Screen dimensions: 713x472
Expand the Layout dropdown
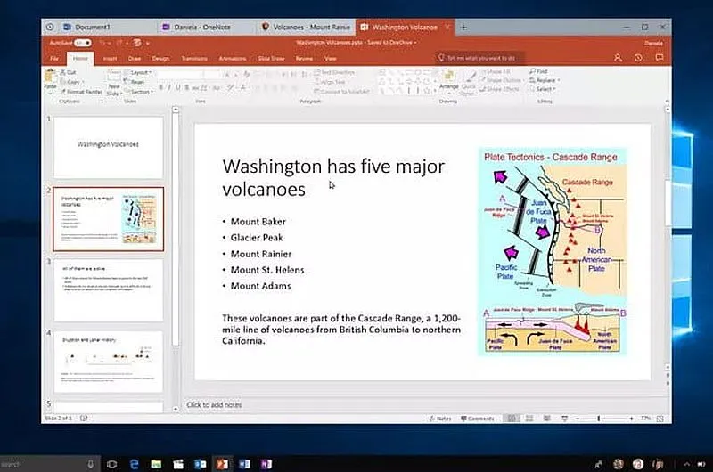point(138,72)
